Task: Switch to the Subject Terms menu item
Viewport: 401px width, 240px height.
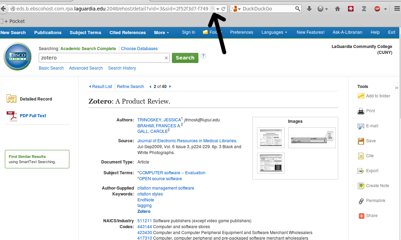Action: 85,32
